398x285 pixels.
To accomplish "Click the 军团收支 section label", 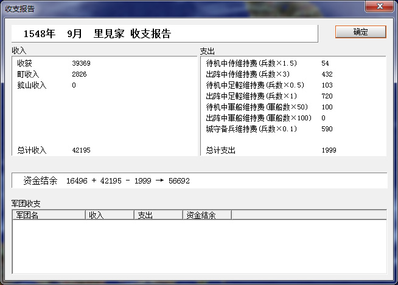I will click(x=26, y=204).
